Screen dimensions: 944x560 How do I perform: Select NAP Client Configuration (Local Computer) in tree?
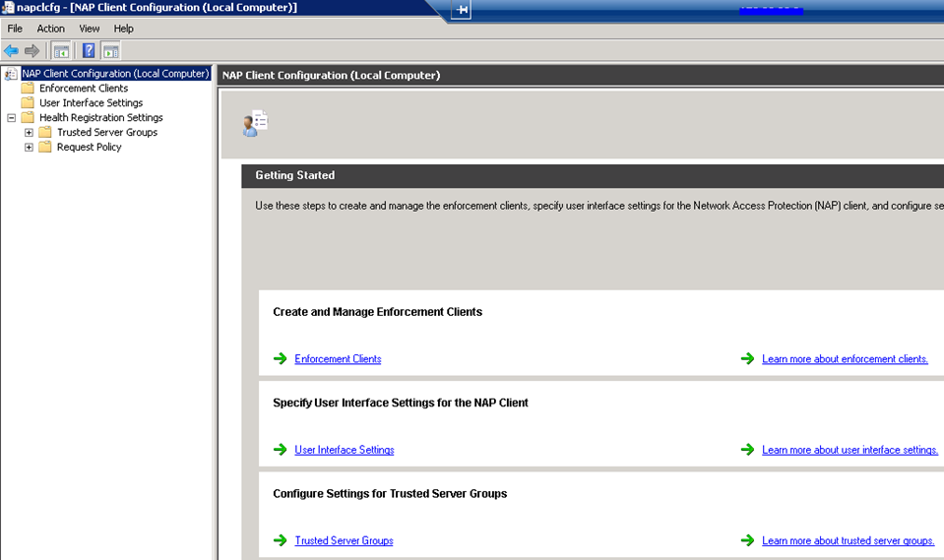(x=115, y=74)
